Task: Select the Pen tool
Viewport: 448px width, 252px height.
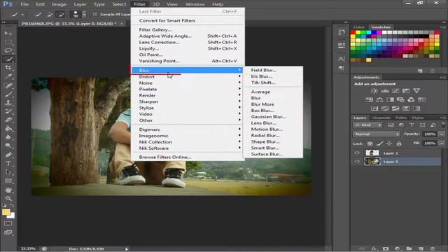Action: [x=8, y=155]
